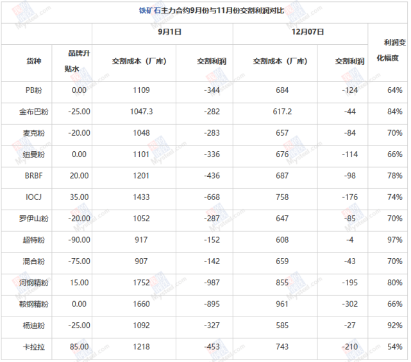
Task: Click the -283 delivery profit cell
Action: (212, 133)
